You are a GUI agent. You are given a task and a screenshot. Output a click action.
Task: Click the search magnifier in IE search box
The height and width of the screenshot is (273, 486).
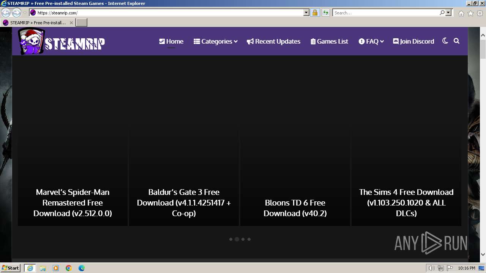pyautogui.click(x=442, y=13)
